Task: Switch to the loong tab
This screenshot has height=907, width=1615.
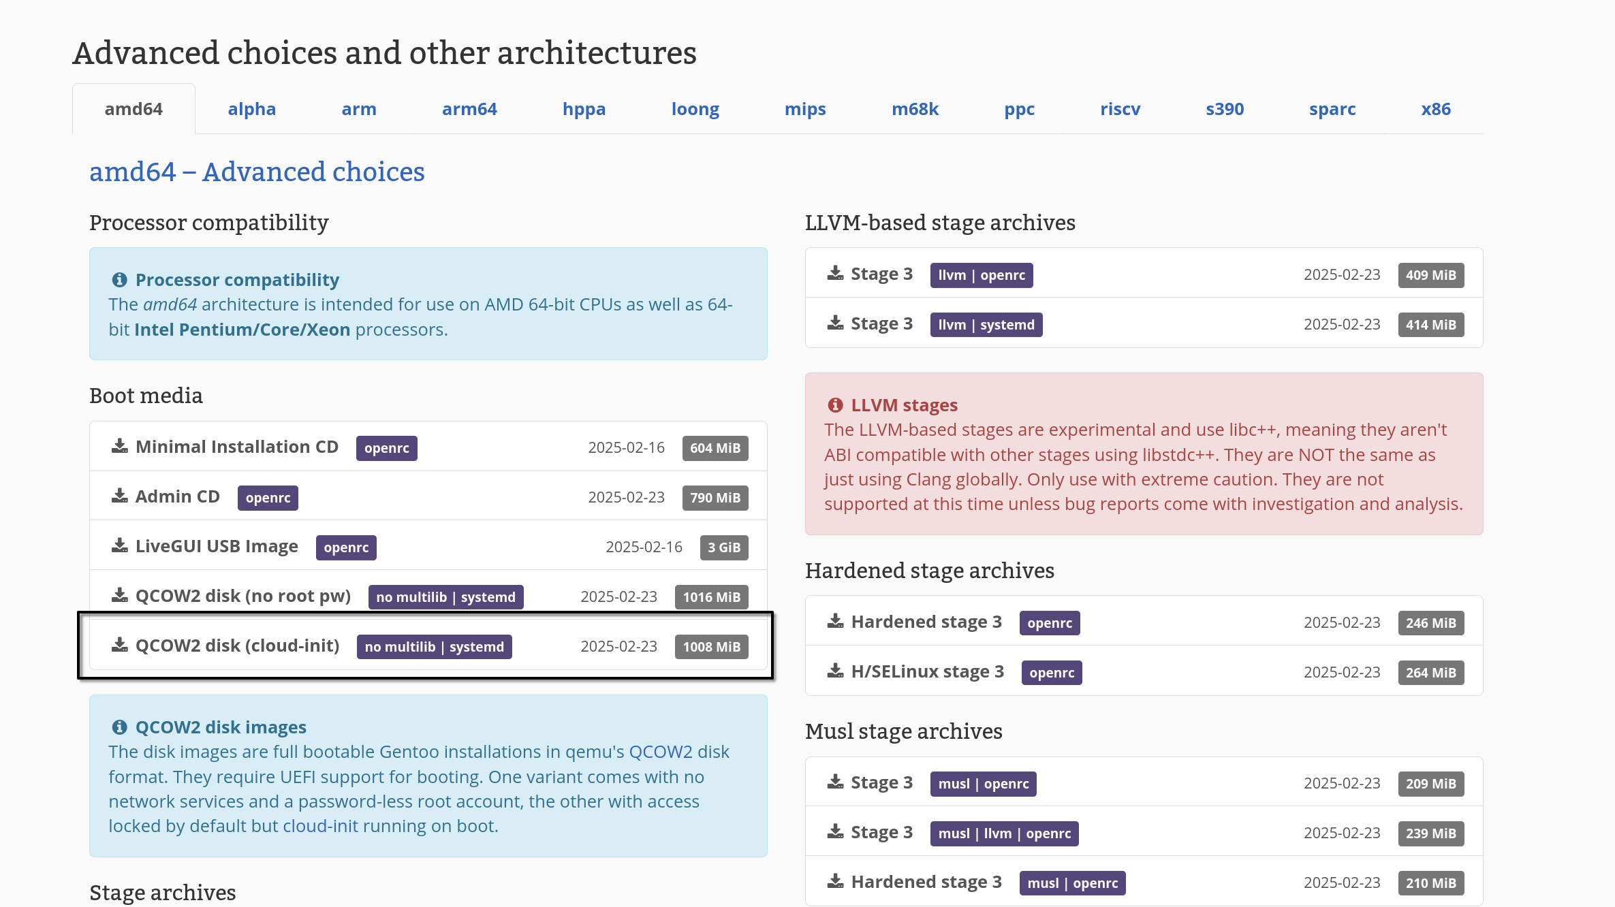Action: click(695, 109)
